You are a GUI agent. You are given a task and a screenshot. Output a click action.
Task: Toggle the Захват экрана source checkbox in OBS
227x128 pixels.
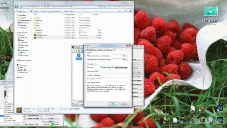pyautogui.click(x=6, y=121)
